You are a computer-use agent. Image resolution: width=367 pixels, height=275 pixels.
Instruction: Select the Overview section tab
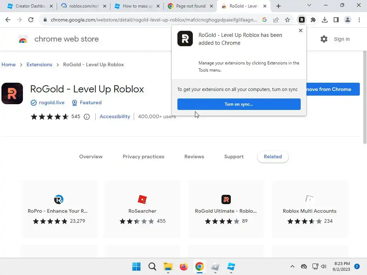pos(91,157)
